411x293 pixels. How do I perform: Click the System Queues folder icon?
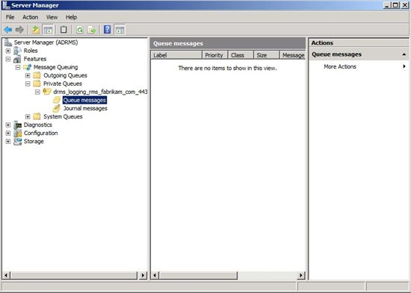click(x=37, y=116)
